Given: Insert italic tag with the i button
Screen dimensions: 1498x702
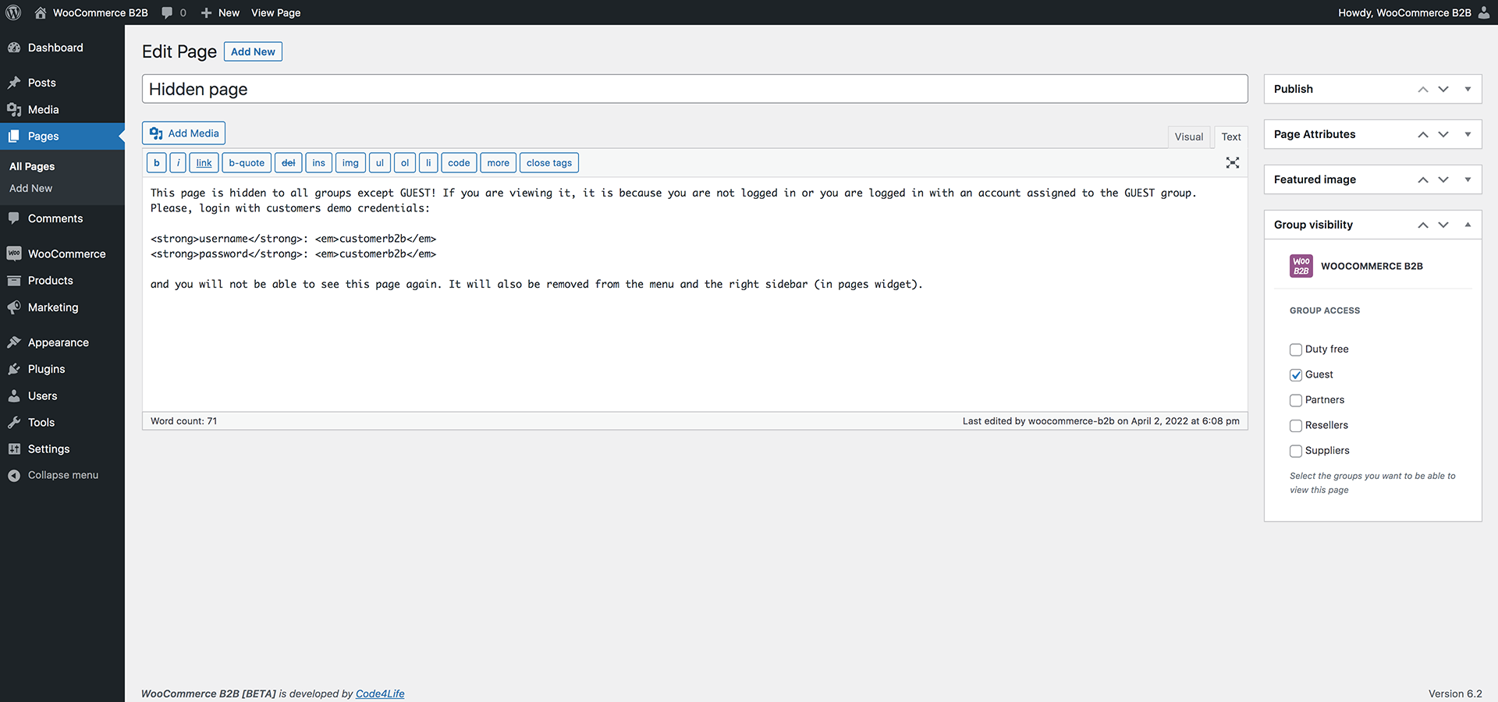Looking at the screenshot, I should [178, 163].
